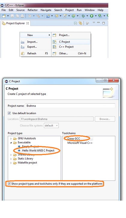
Task: Open the Choose file system dropdown
Action: (x=51, y=126)
